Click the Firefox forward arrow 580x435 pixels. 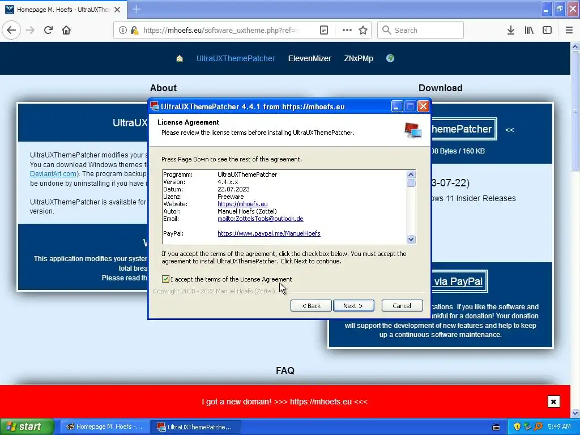click(x=30, y=30)
